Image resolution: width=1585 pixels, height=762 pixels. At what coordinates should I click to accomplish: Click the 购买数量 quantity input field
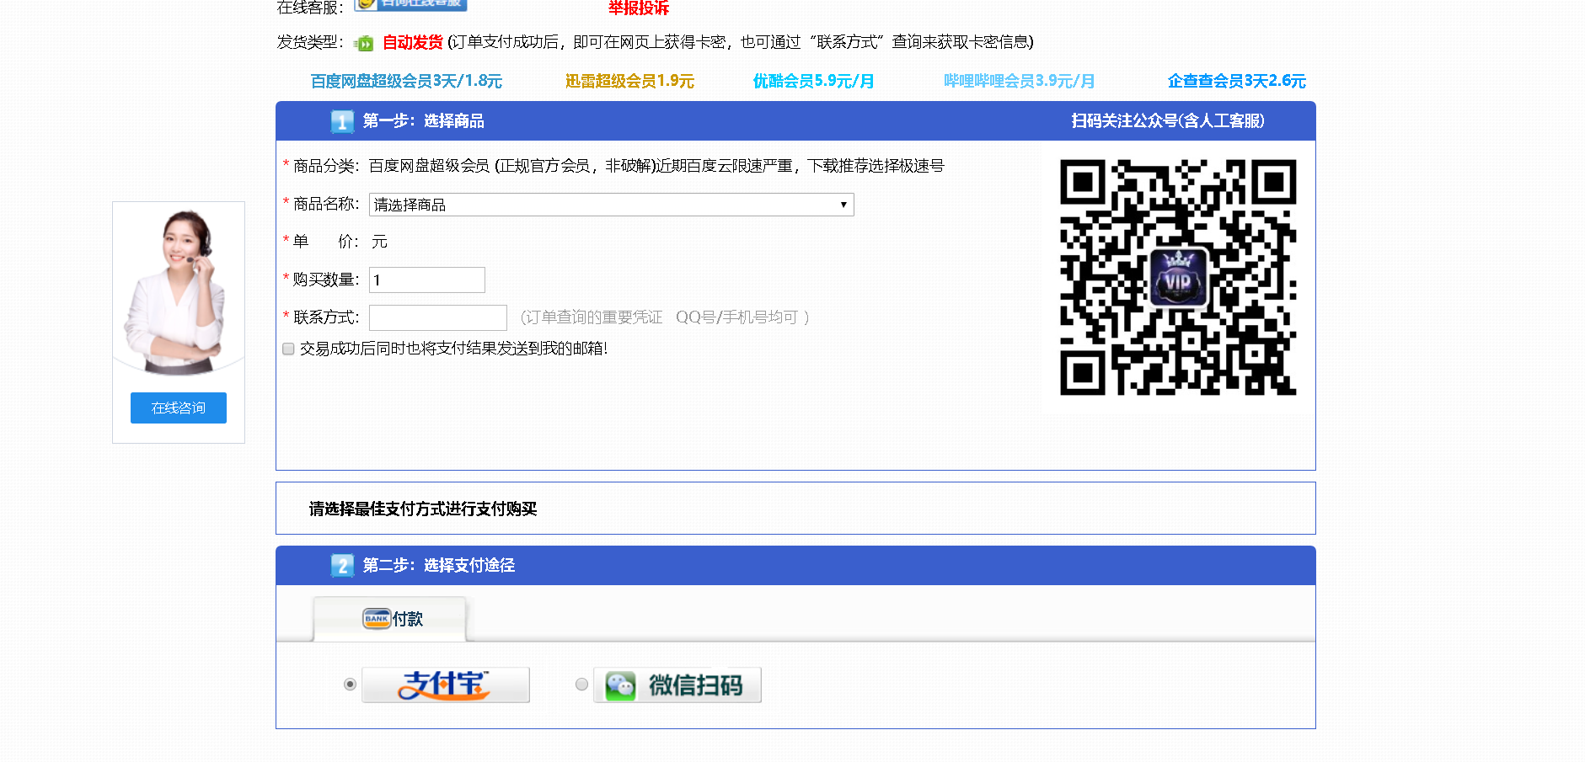click(x=427, y=280)
